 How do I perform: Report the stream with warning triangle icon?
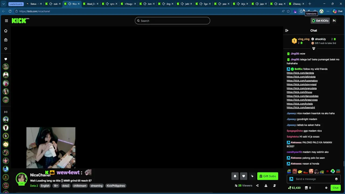(x=266, y=186)
